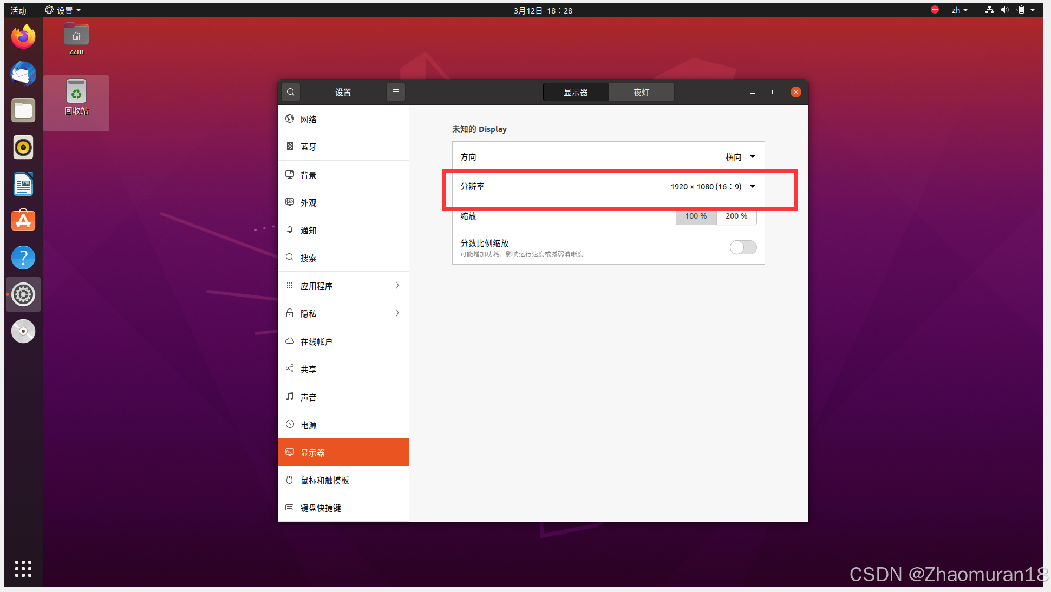Open Rhythmbox music player from dock
This screenshot has width=1051, height=592.
coord(23,147)
